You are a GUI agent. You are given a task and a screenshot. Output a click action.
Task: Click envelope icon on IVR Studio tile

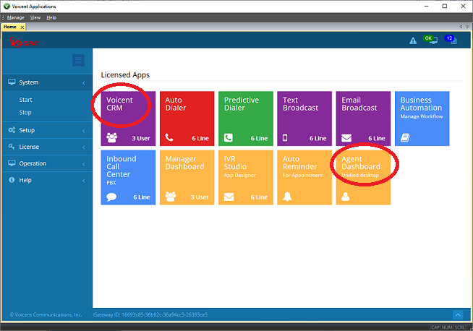(229, 197)
